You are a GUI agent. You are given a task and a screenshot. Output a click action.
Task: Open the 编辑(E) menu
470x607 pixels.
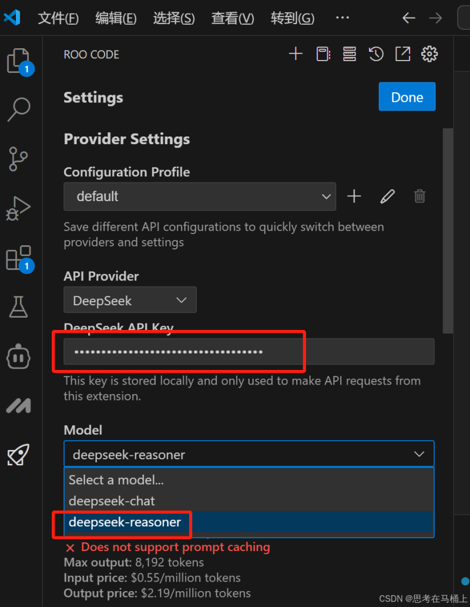116,18
